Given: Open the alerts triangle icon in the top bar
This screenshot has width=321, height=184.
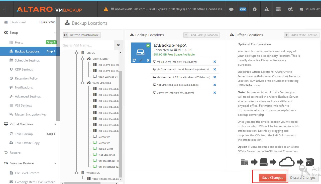Looking at the screenshot, I should click(x=267, y=9).
